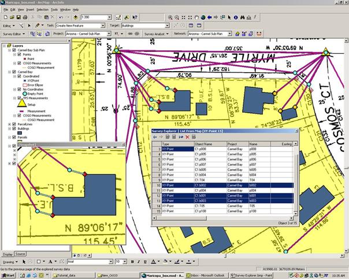Click the Print icon in the toolbar
The width and height of the screenshot is (349, 279).
click(x=24, y=18)
